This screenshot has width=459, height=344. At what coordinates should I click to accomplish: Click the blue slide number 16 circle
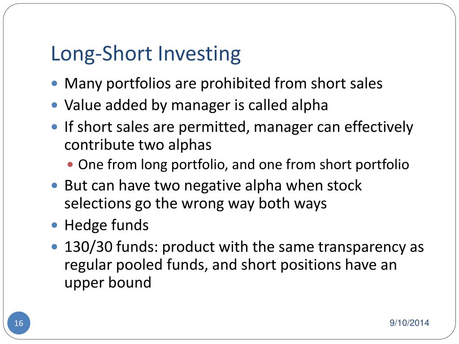[x=19, y=323]
